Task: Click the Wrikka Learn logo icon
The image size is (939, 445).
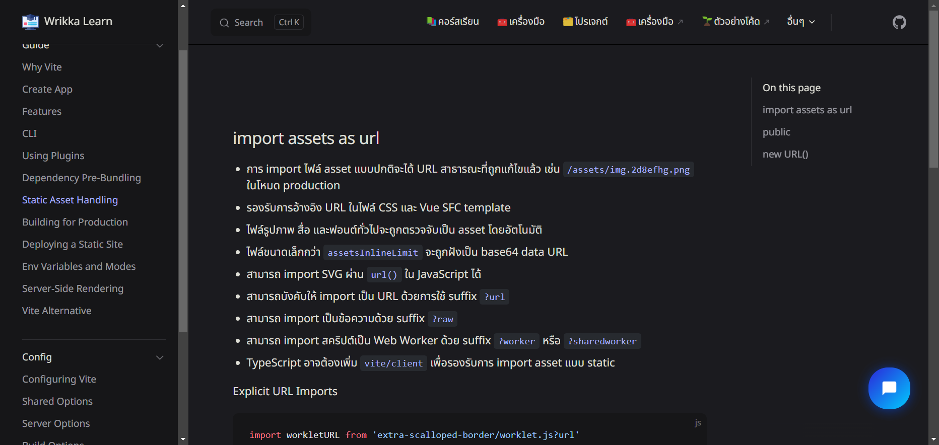Action: coord(30,22)
